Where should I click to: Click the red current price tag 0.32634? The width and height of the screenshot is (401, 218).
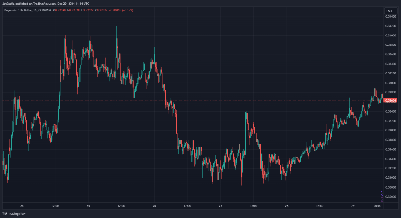tap(390, 100)
